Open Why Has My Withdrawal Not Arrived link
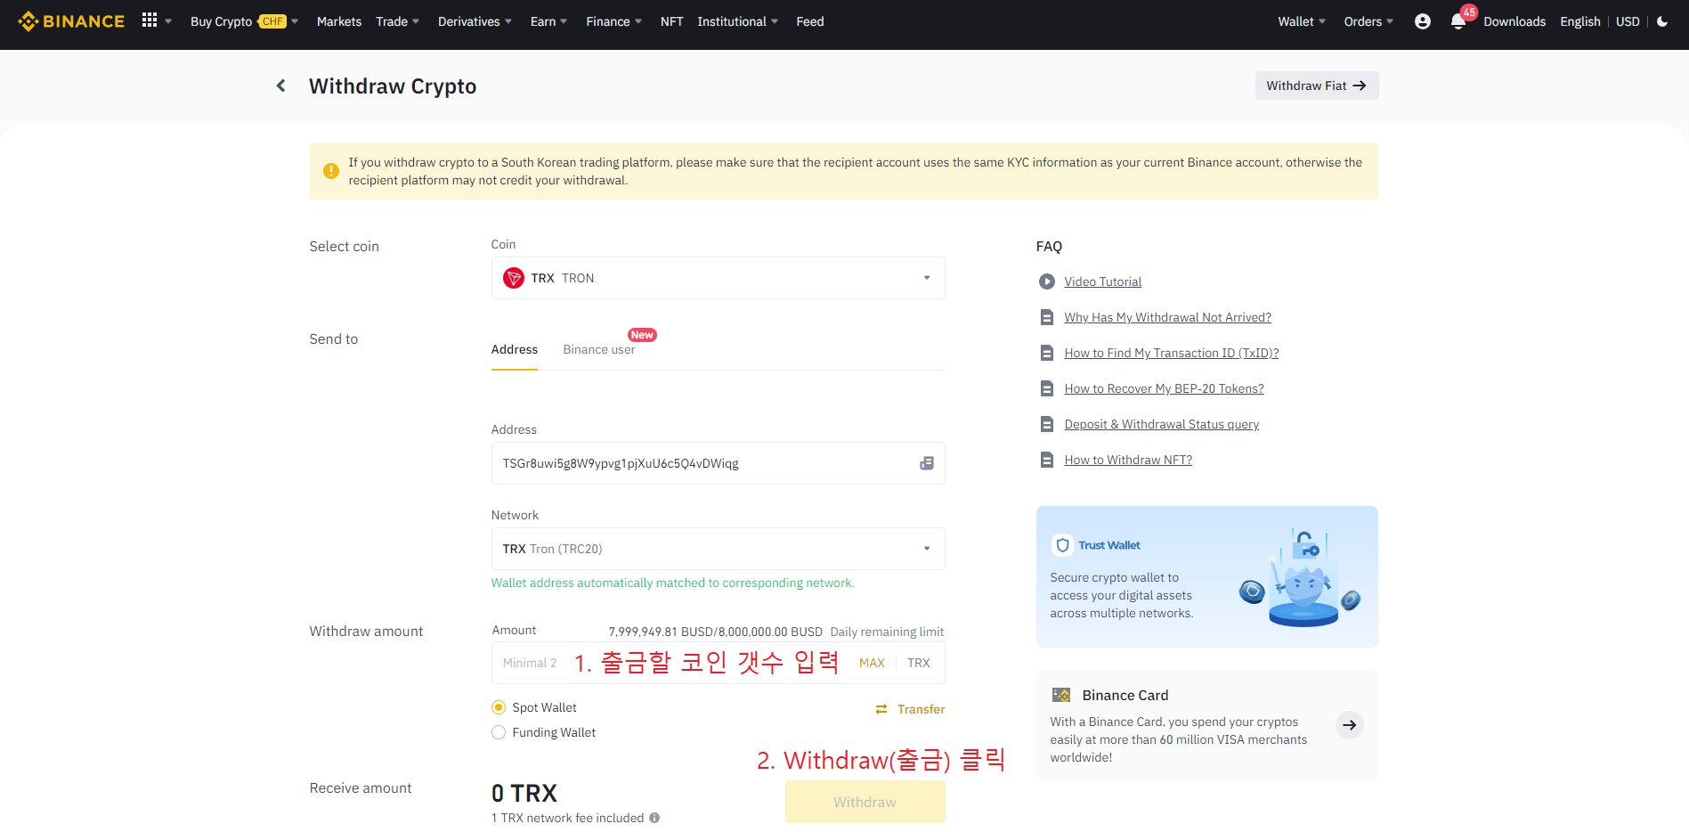This screenshot has height=832, width=1689. point(1168,317)
